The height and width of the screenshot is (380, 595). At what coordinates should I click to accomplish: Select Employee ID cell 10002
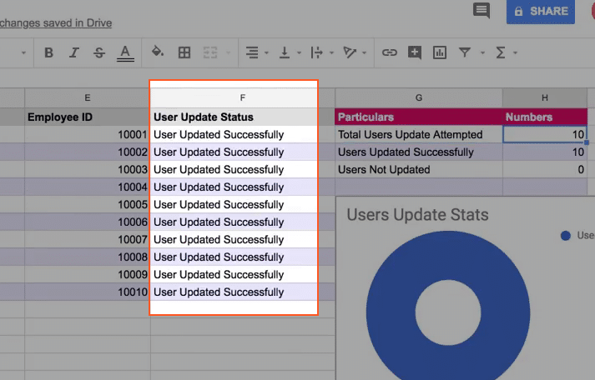click(88, 152)
